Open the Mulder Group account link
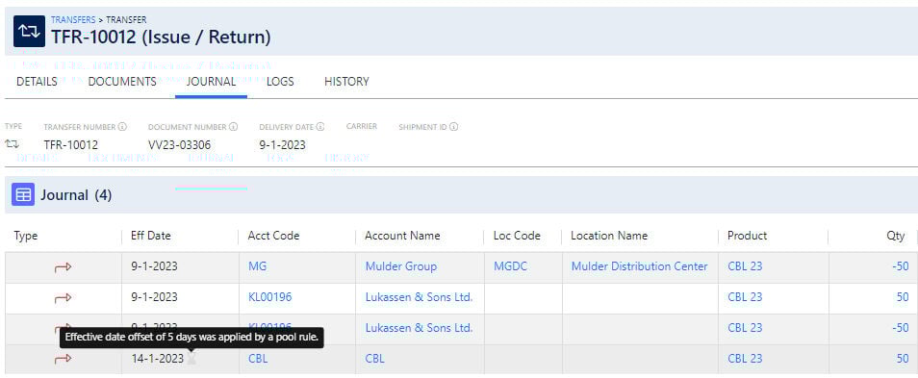918x378 pixels. pos(401,266)
